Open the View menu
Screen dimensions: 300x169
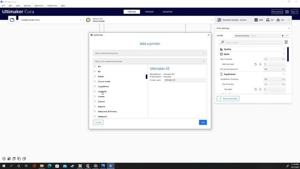click(x=18, y=6)
